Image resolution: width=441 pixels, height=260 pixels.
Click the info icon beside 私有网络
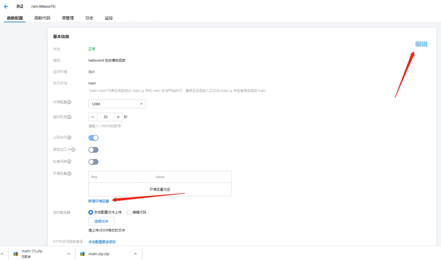[x=69, y=161]
